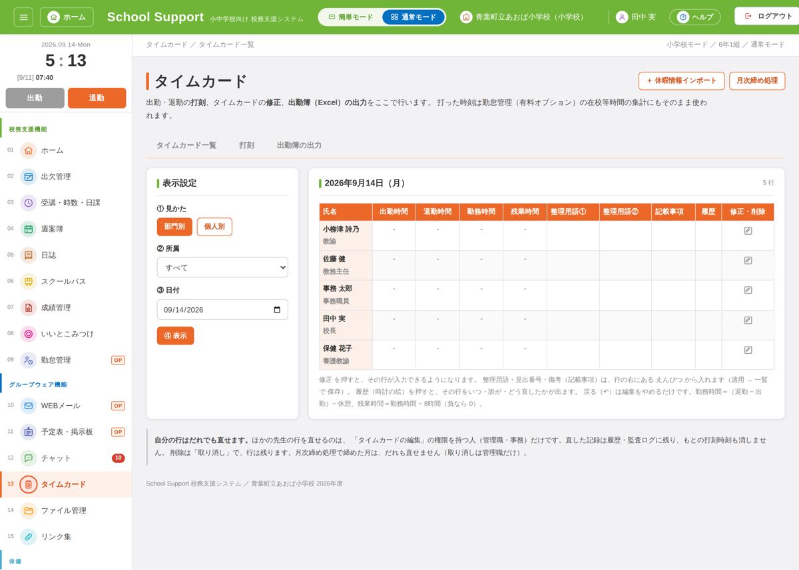Edit 事務 太郎 row with pencil icon
This screenshot has width=799, height=570.
(748, 290)
